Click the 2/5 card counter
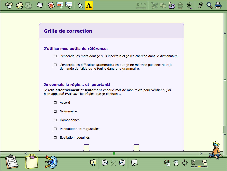The image size is (227, 171). [113, 163]
